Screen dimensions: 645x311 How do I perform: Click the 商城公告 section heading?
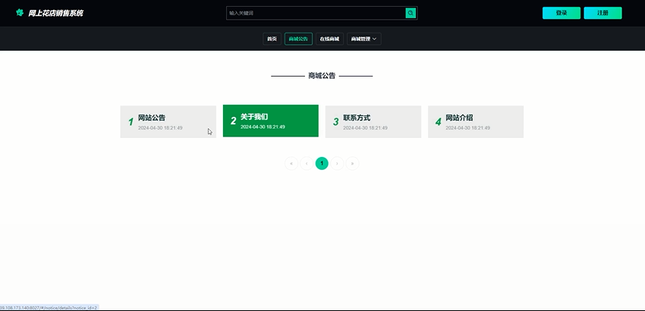(x=322, y=76)
